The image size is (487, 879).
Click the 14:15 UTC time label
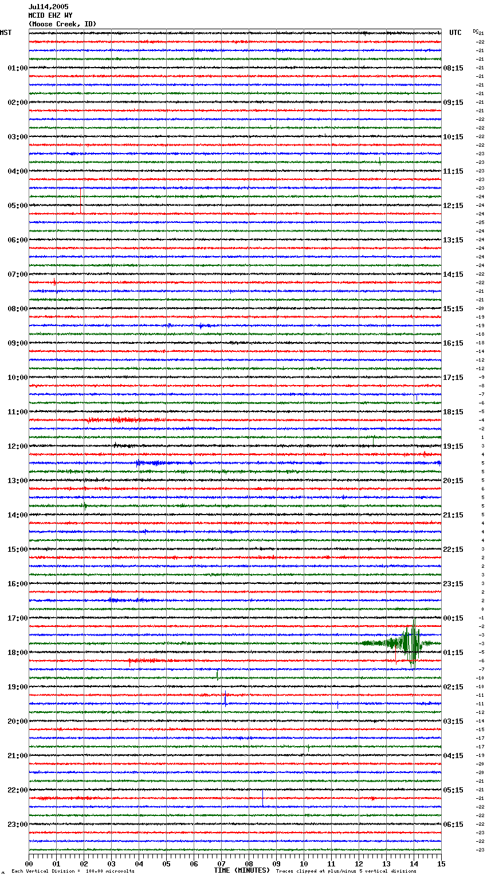tap(453, 274)
